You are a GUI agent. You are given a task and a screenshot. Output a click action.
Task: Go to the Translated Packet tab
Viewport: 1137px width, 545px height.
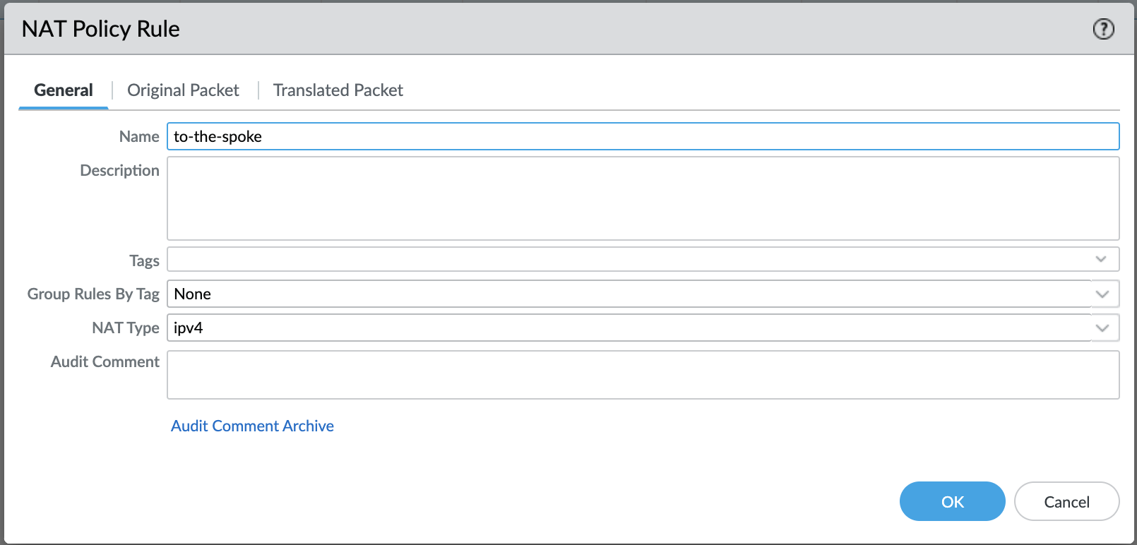click(338, 90)
